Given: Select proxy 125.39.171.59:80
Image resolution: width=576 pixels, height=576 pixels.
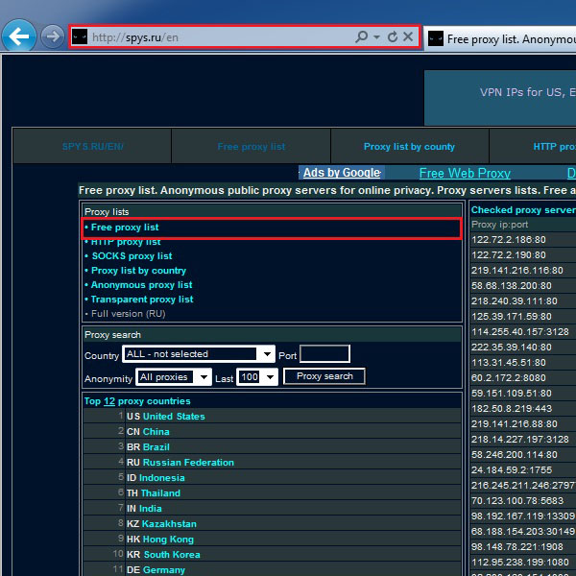Looking at the screenshot, I should tap(512, 317).
